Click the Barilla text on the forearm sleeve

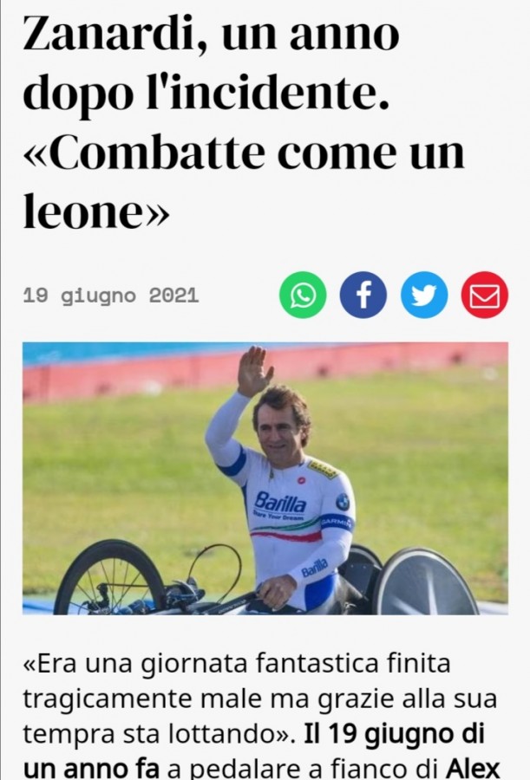coord(314,568)
